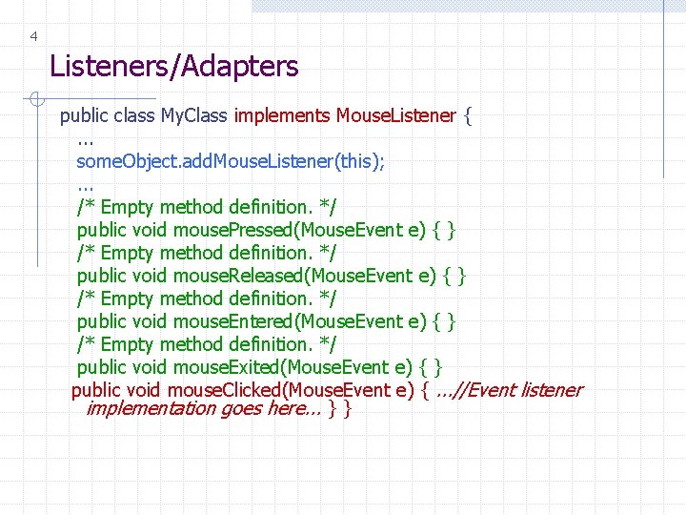686x515 pixels.
Task: Click the mousePressed method line
Action: 267,231
